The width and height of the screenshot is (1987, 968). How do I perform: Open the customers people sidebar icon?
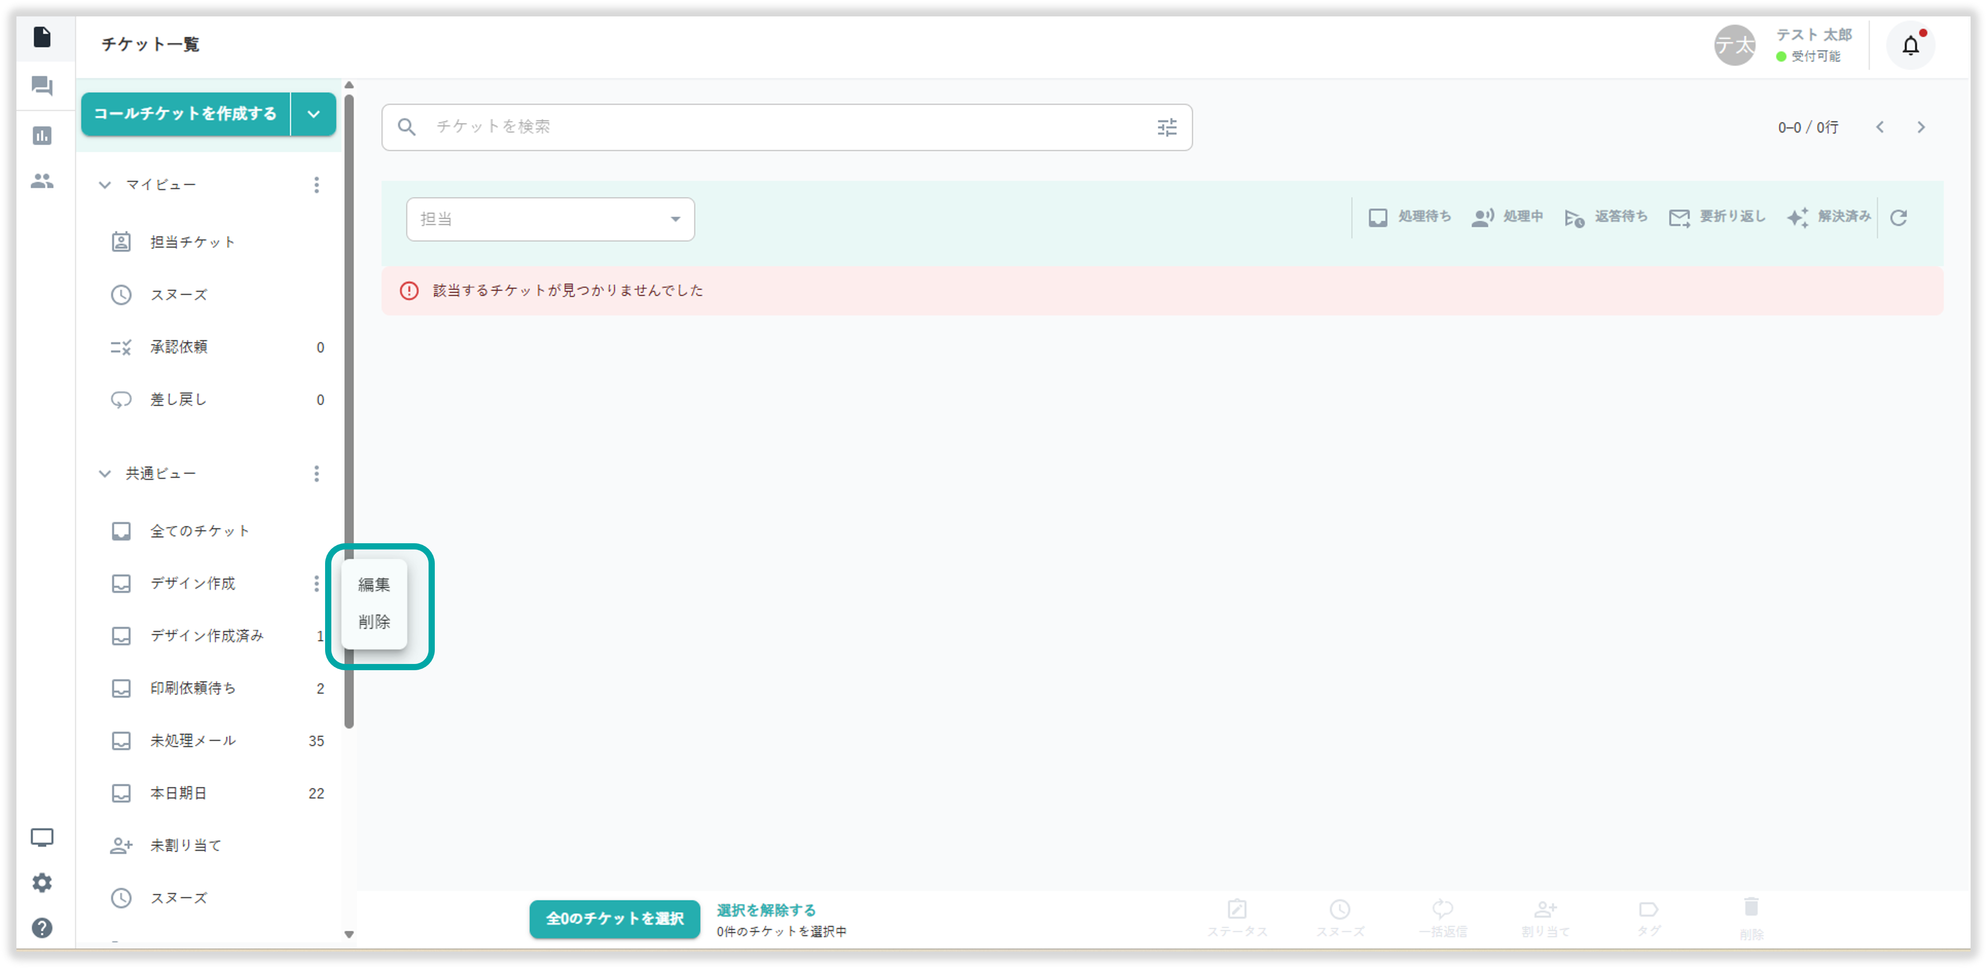[43, 181]
